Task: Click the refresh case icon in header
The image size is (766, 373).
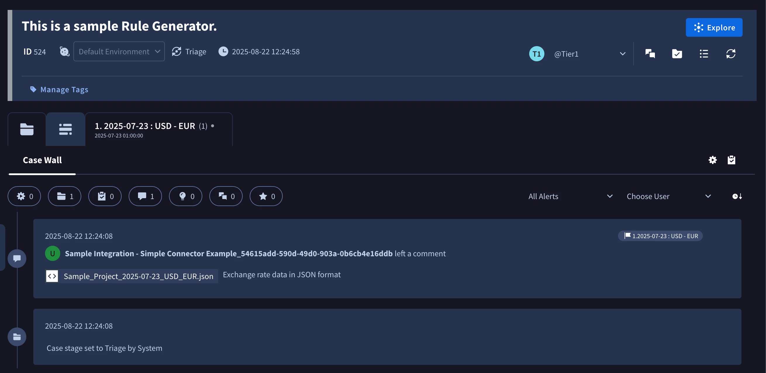Action: (x=731, y=54)
